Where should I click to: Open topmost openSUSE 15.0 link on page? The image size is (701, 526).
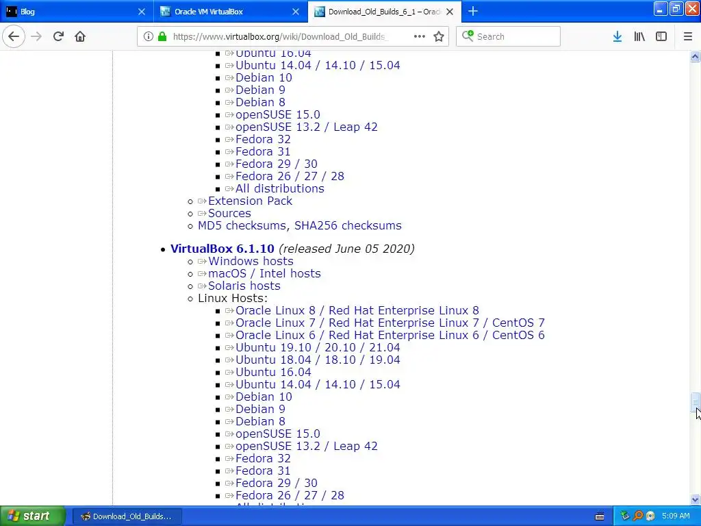tap(278, 114)
